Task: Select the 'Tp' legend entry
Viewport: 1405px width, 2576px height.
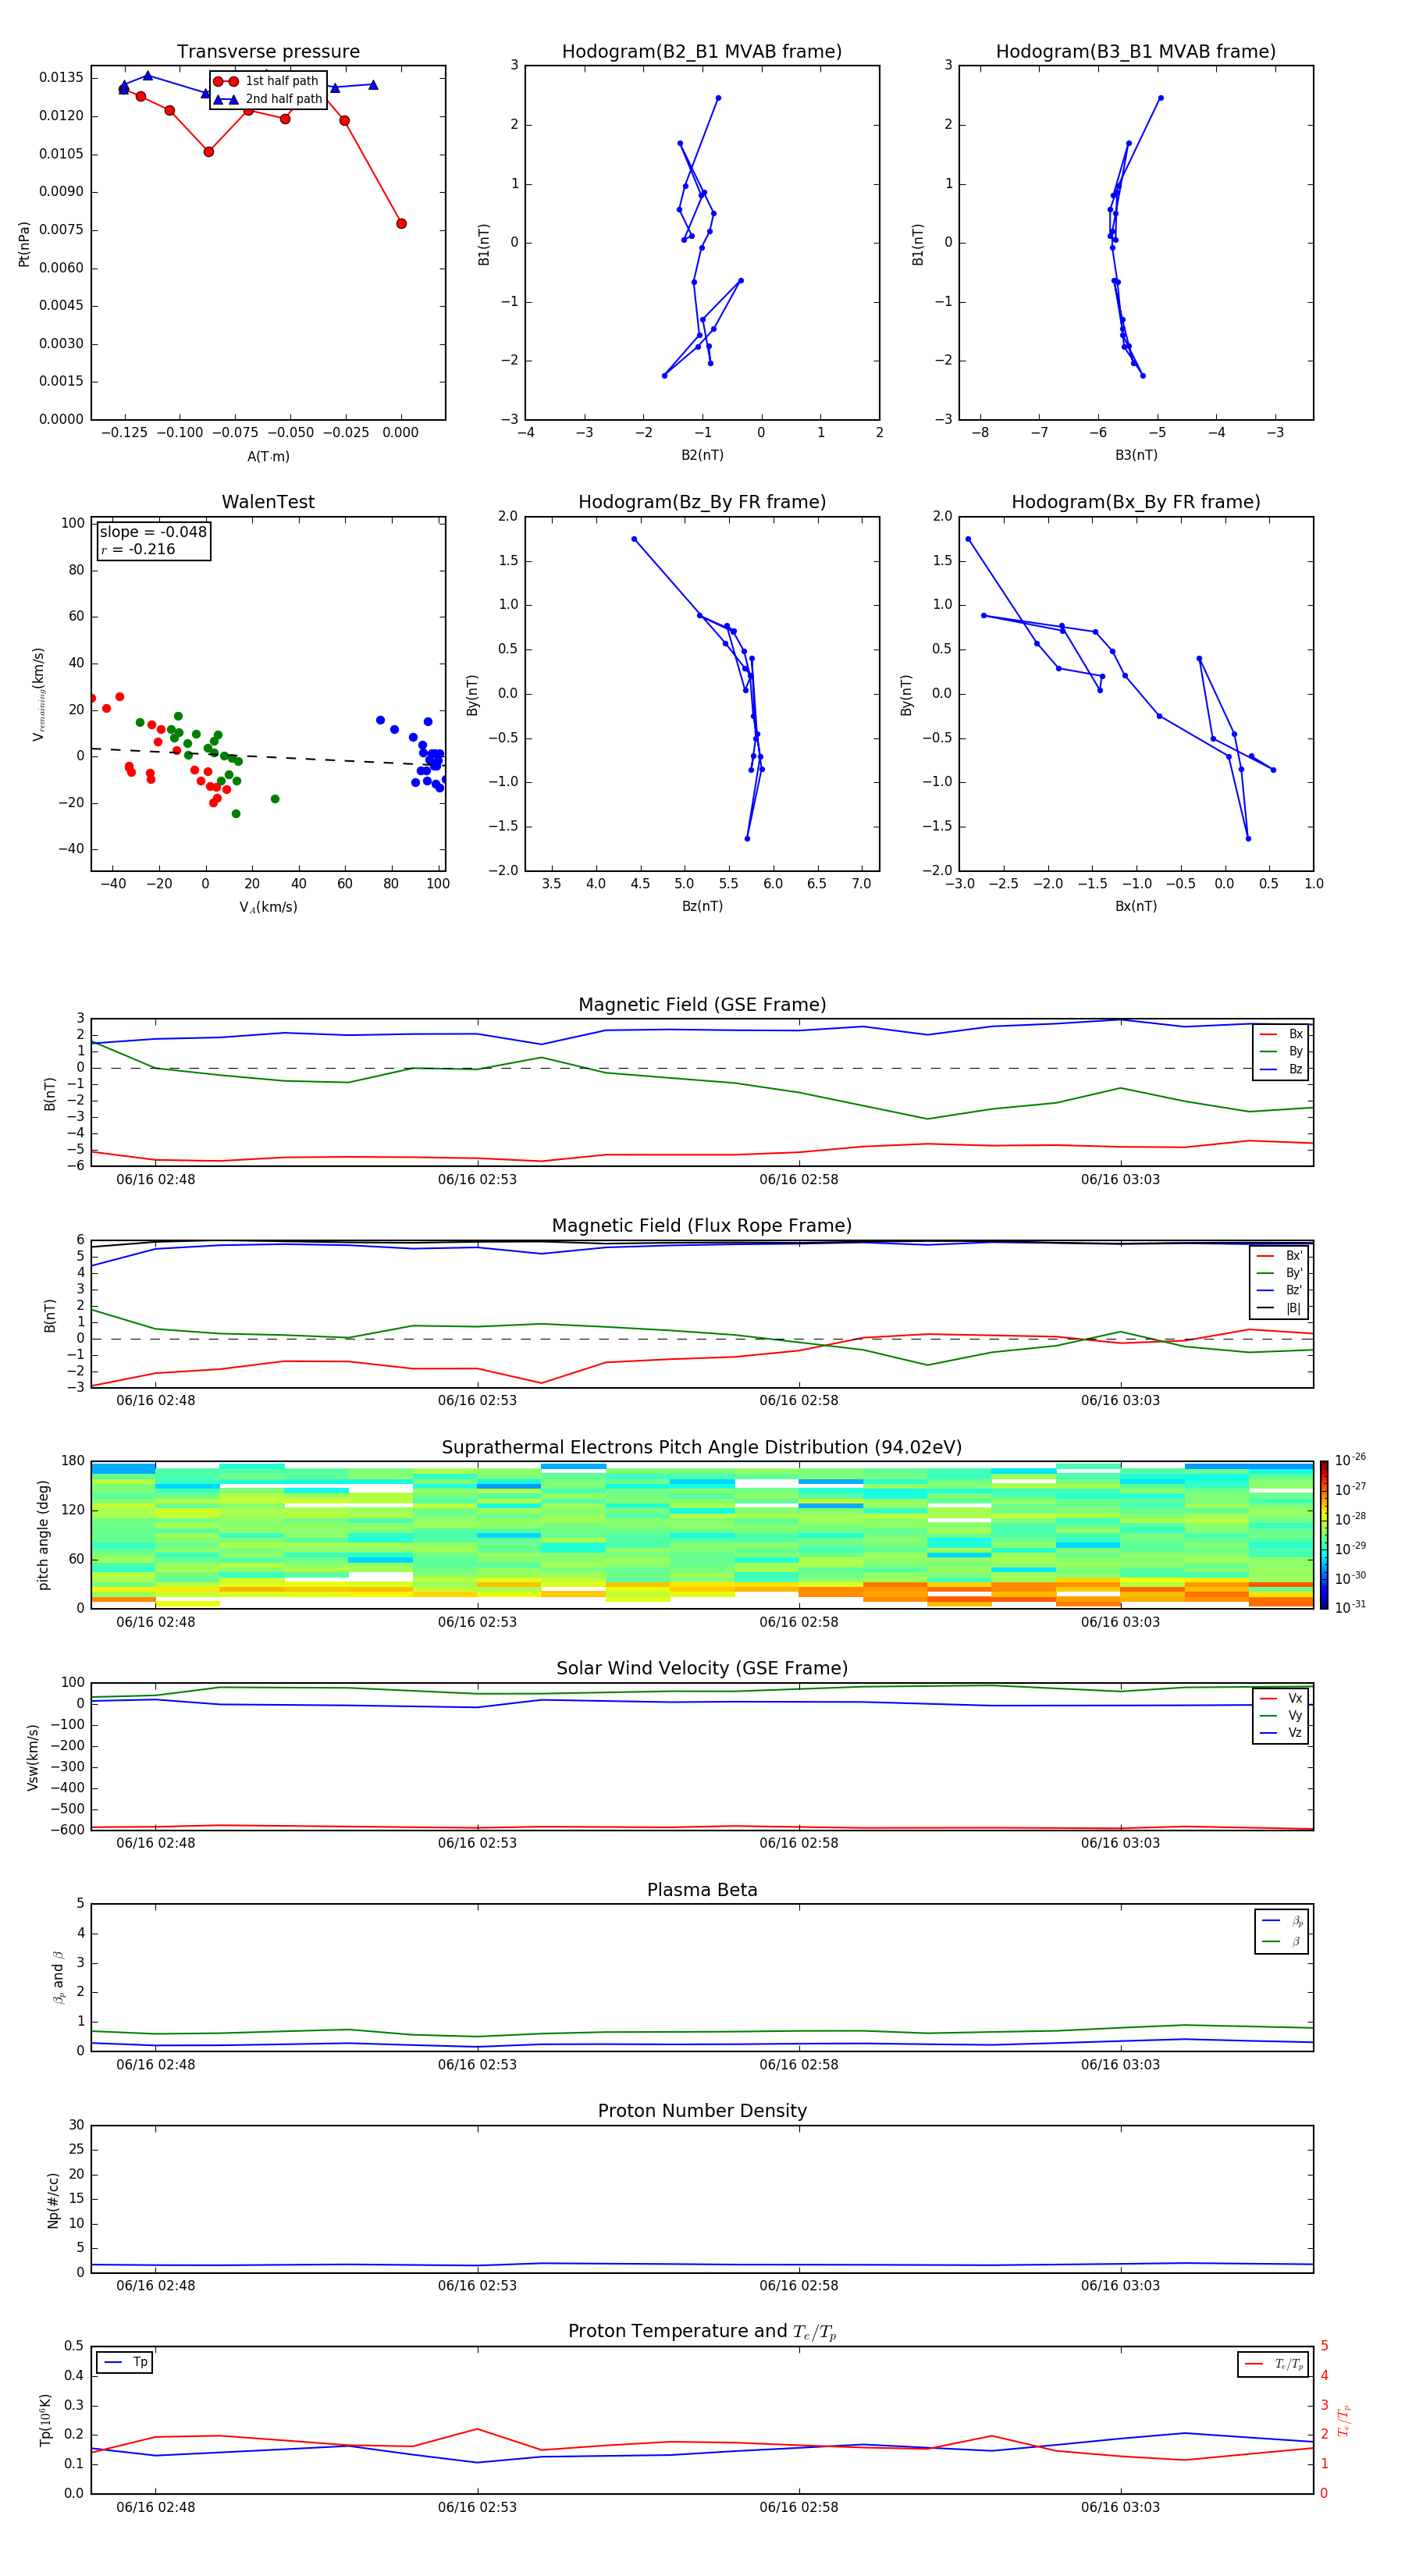Action: click(125, 2362)
